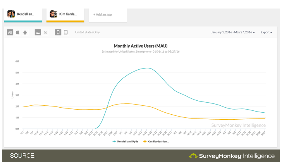Click the orange underline of Kim tab
The height and width of the screenshot is (165, 289).
65,21
